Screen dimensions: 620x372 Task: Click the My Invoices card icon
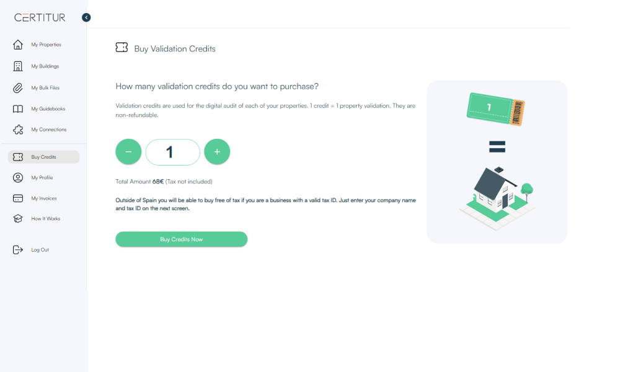pyautogui.click(x=18, y=198)
